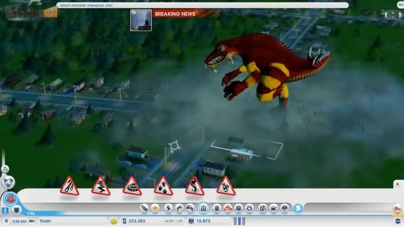Open the city specialization shield icon
This screenshot has height=227, width=404.
(17, 210)
